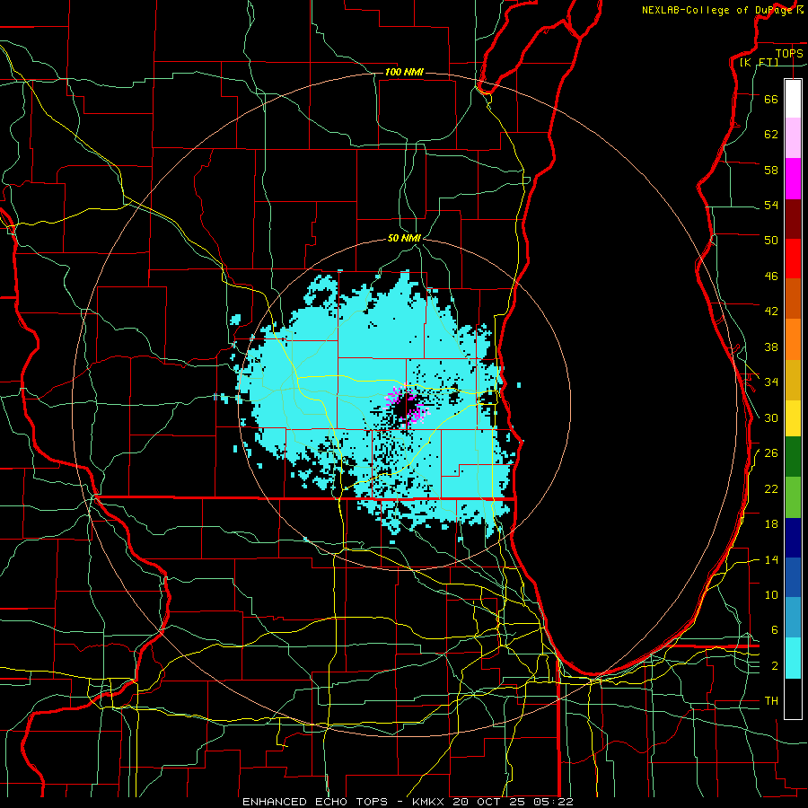Click the "05:22" timestamp text

(552, 802)
